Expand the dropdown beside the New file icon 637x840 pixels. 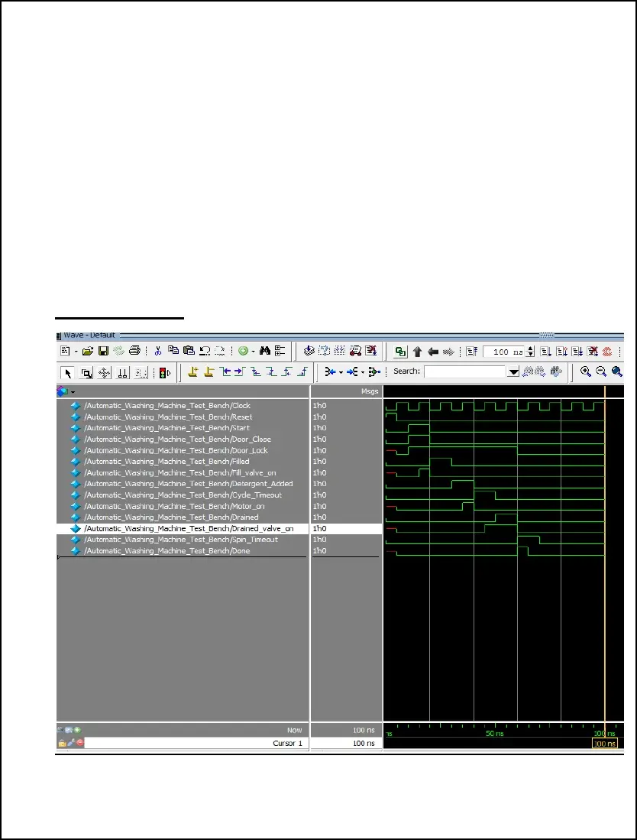(x=76, y=352)
